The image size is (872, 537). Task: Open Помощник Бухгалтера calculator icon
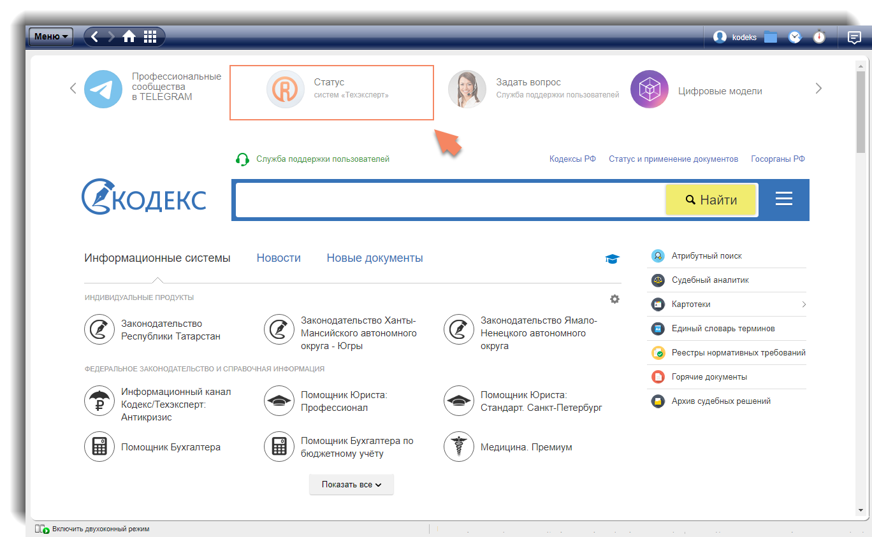(99, 447)
